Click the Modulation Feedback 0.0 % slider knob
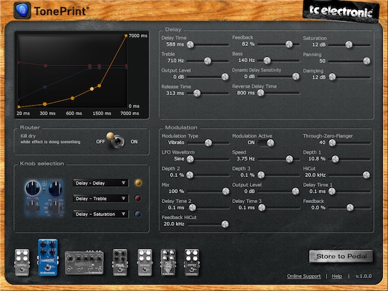Image resolution: width=388 pixels, height=291 pixels. 350,208
